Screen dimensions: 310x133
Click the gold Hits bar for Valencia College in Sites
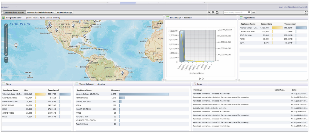40,94
